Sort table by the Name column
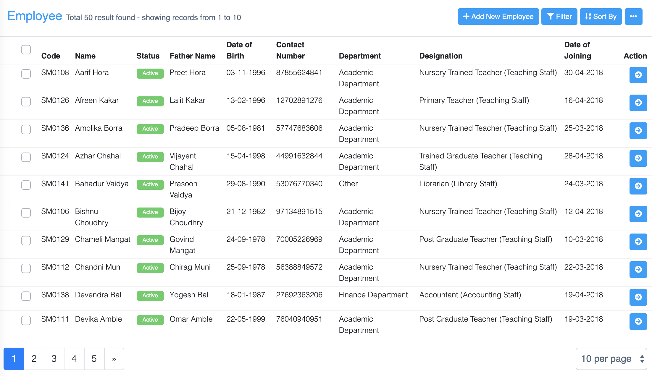This screenshot has width=652, height=376. tap(85, 56)
